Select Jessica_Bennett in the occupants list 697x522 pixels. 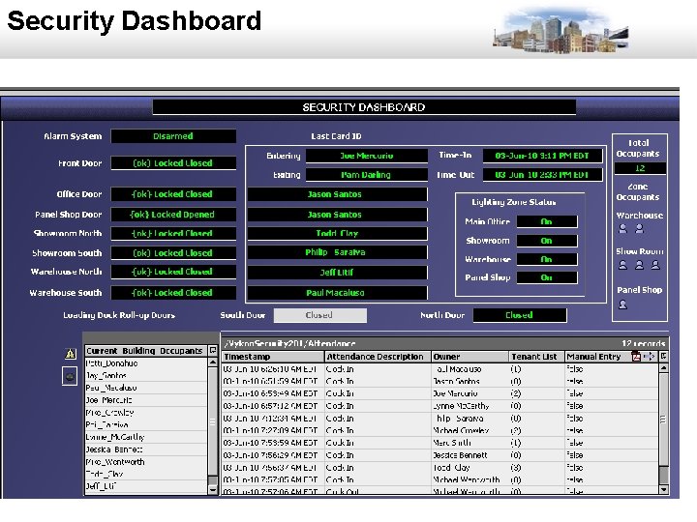[x=146, y=449]
